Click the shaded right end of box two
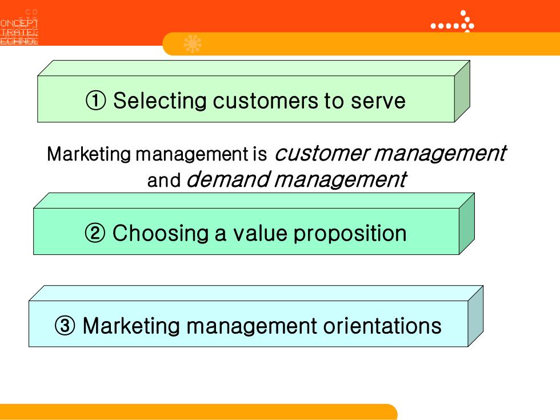This screenshot has height=420, width=560. [x=467, y=224]
